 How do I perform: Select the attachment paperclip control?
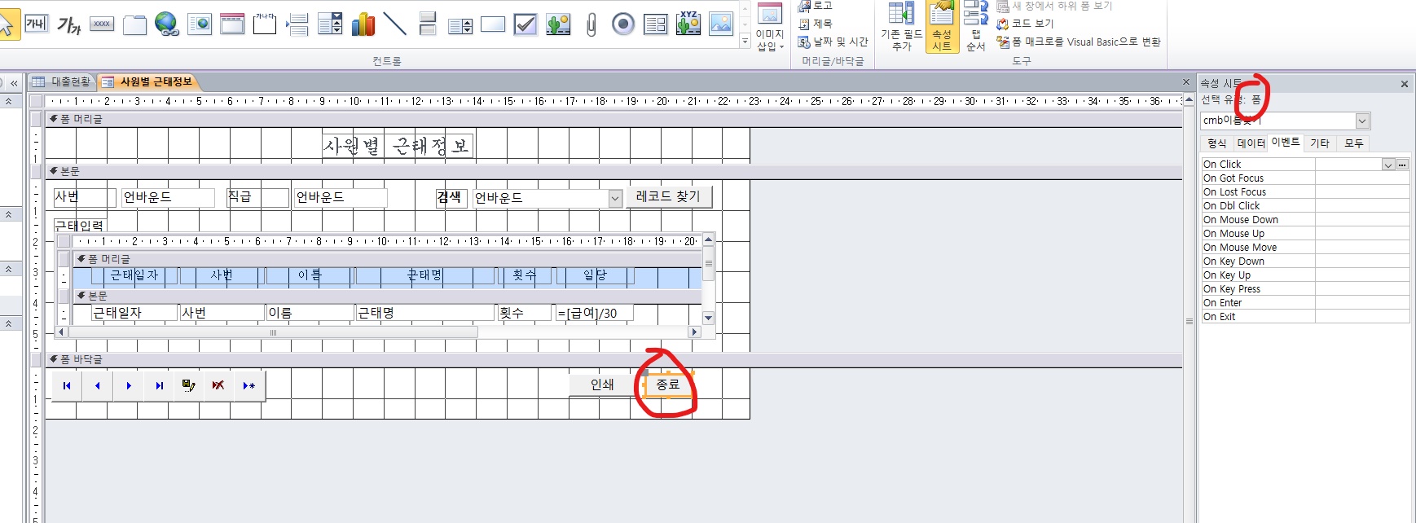pyautogui.click(x=591, y=24)
